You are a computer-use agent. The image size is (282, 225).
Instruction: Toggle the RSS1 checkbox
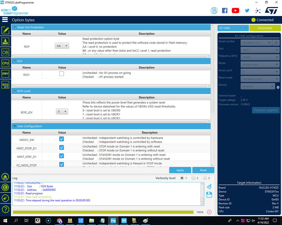[62, 74]
